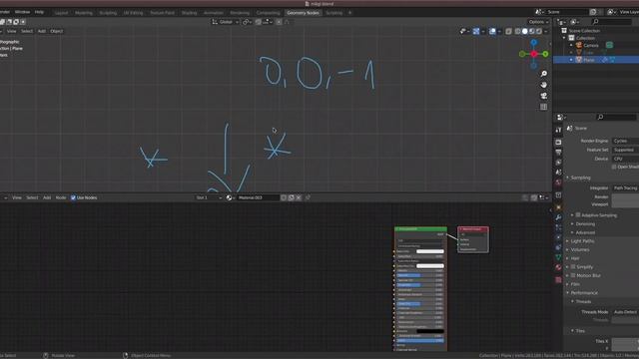
Task: Open the View Layer properties tab icon
Action: pyautogui.click(x=558, y=163)
